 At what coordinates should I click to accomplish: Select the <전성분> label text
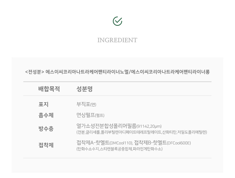point(34,72)
